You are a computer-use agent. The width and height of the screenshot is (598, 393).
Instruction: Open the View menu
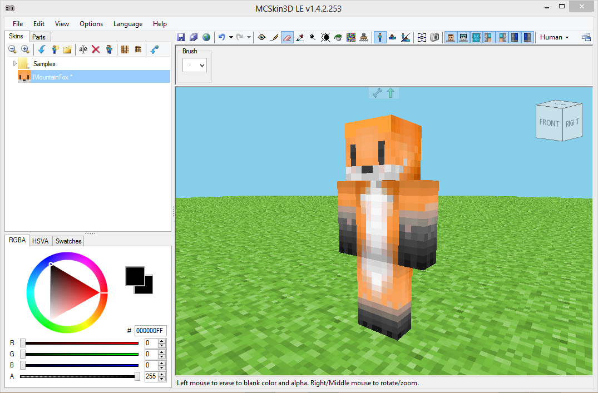[62, 24]
